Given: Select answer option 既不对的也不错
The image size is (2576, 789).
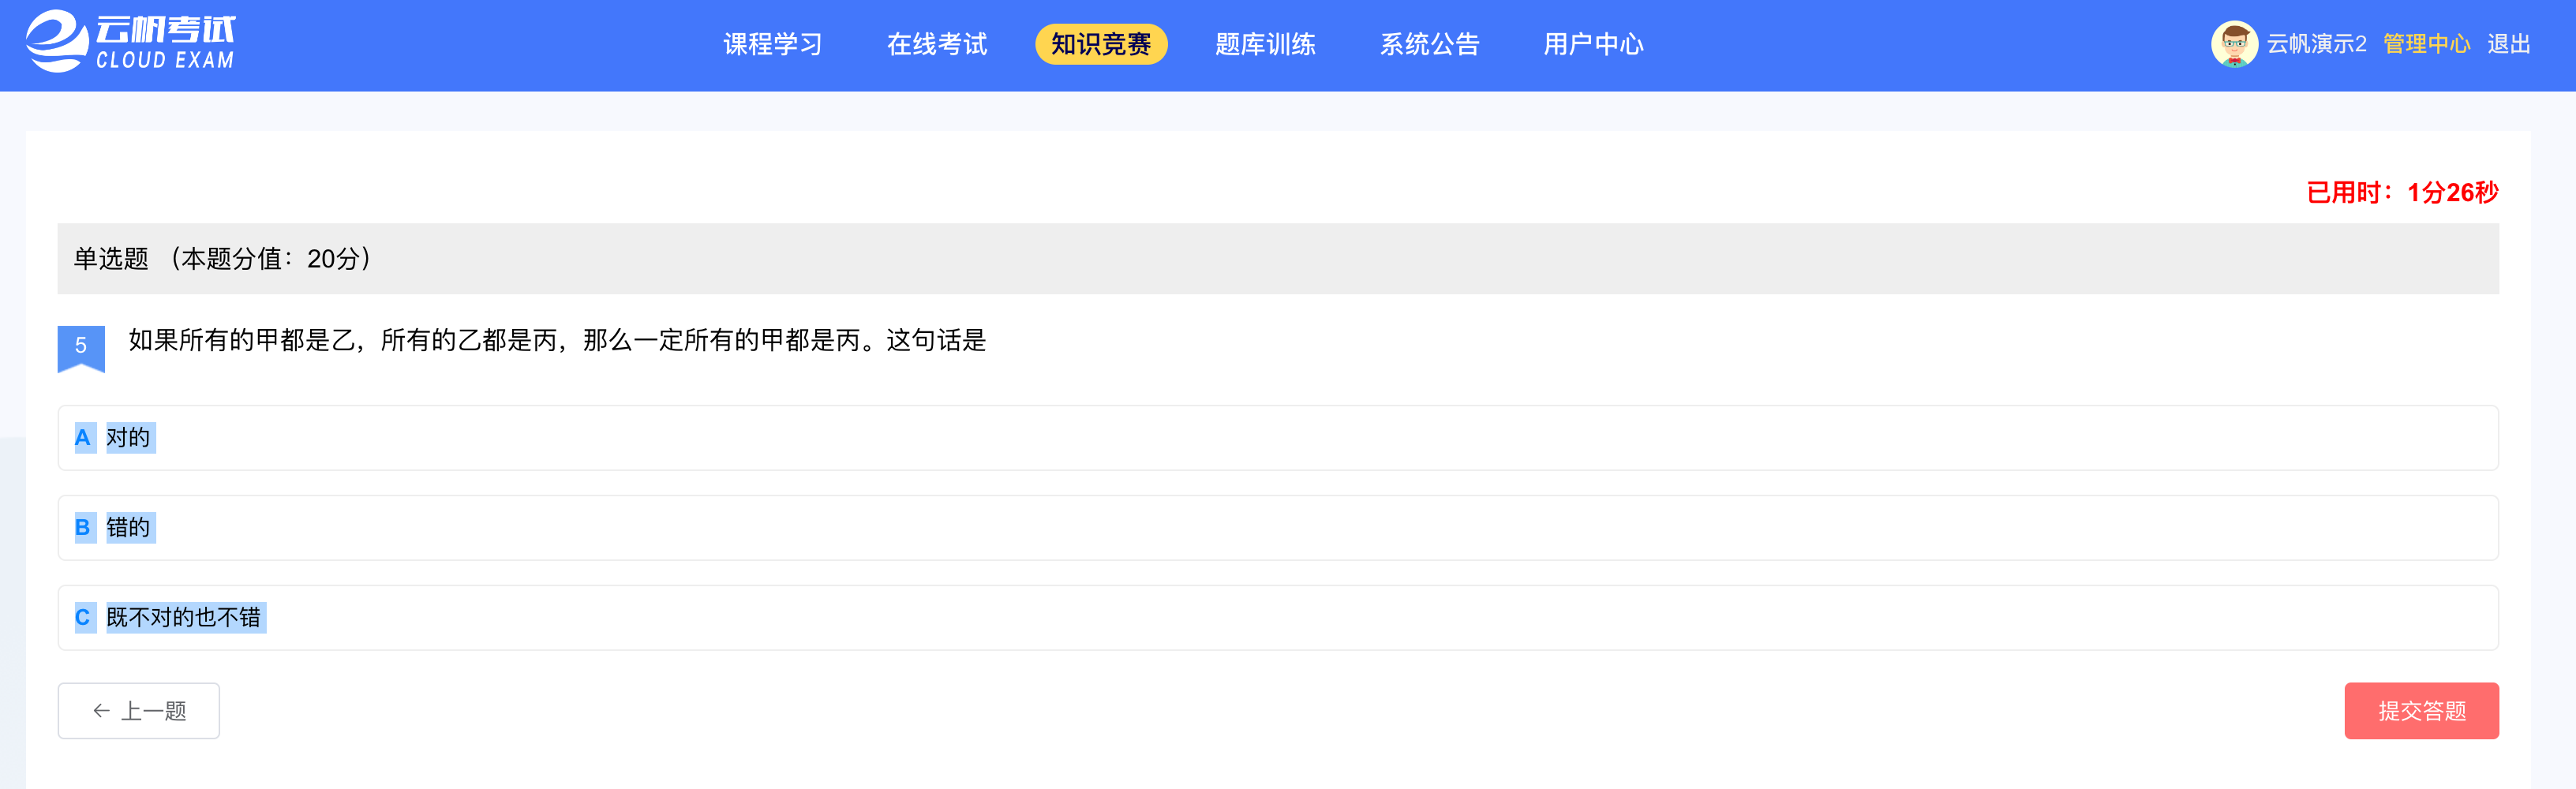Looking at the screenshot, I should coord(1278,618).
